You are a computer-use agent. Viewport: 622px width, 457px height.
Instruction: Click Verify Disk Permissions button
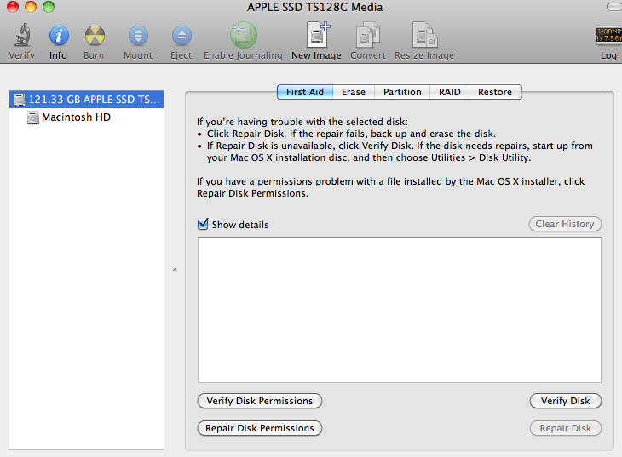(259, 401)
